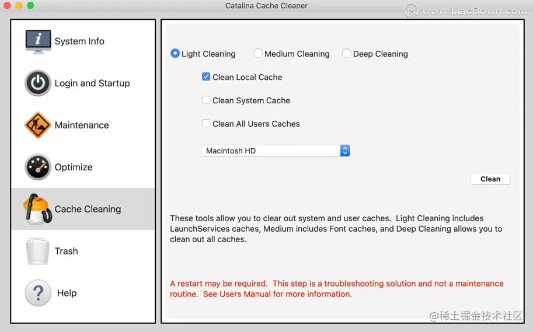Click the Help question mark icon

tap(38, 293)
